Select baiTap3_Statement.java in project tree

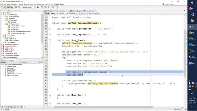[x=18, y=33]
